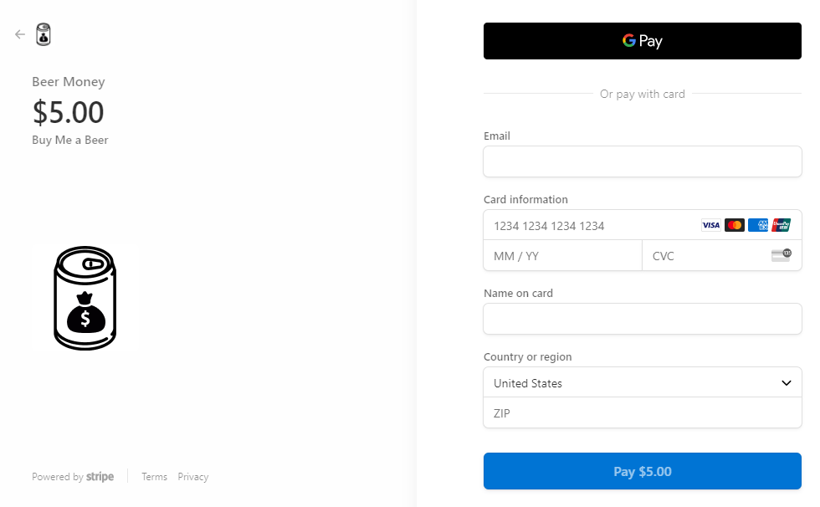Click the back arrow icon
Image resolution: width=820 pixels, height=507 pixels.
coord(20,34)
